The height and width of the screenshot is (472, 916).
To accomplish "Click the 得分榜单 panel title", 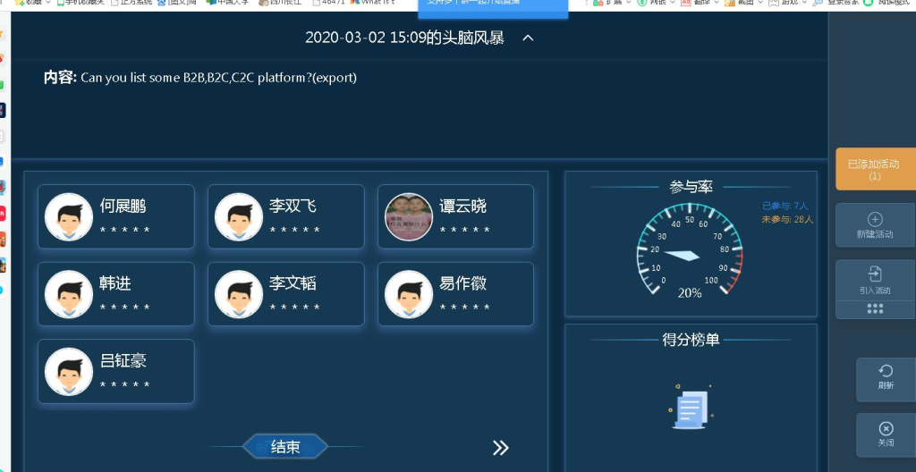I will tap(691, 340).
